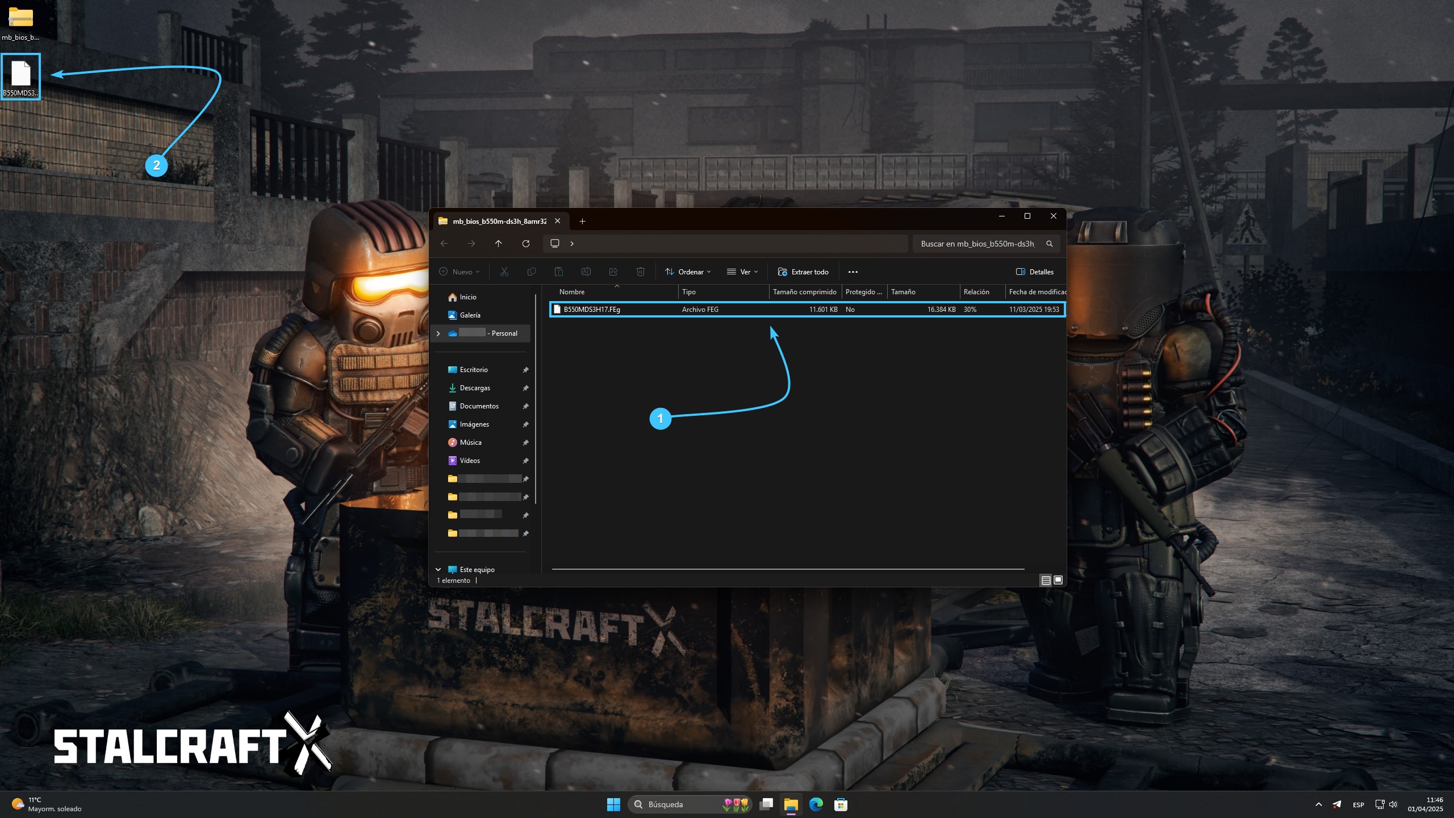Sort by Tamaño comprimido column header
Viewport: 1454px width, 818px height.
click(805, 292)
